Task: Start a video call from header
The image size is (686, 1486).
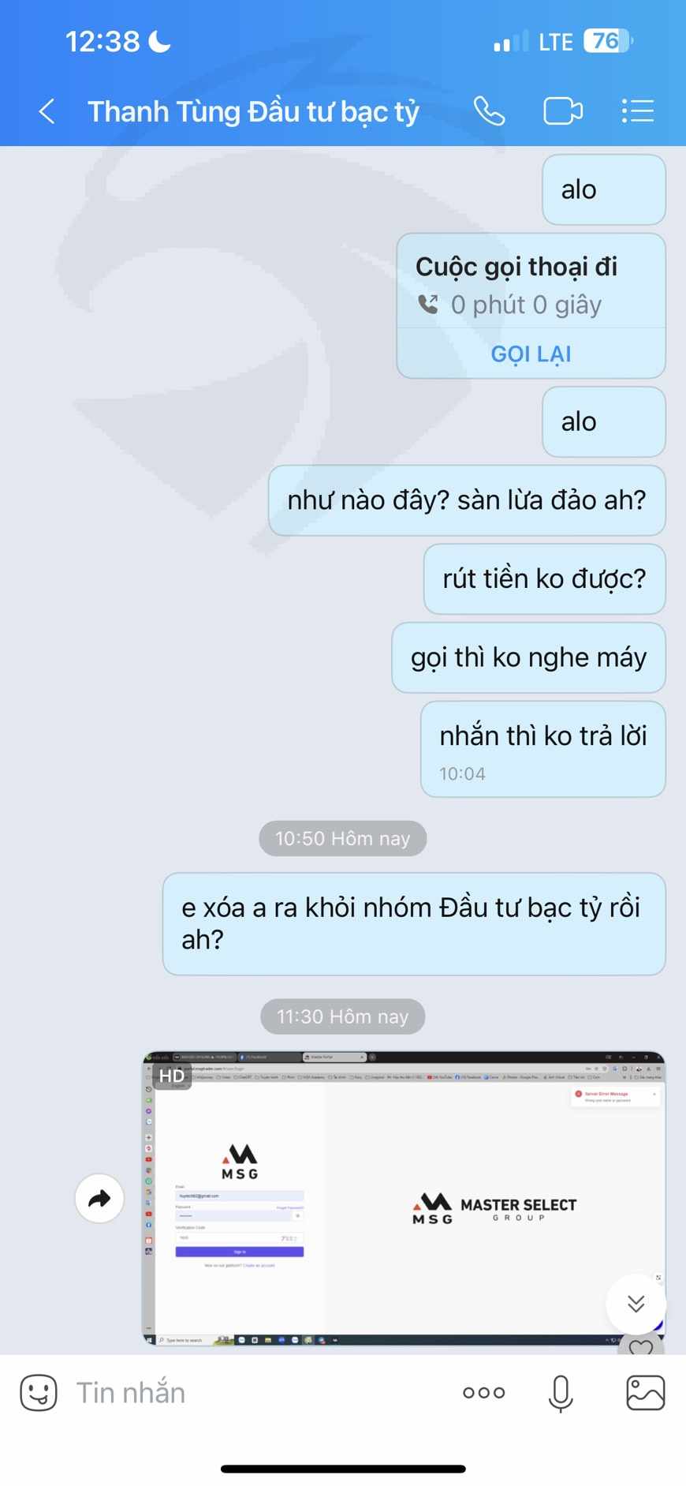Action: pos(563,111)
